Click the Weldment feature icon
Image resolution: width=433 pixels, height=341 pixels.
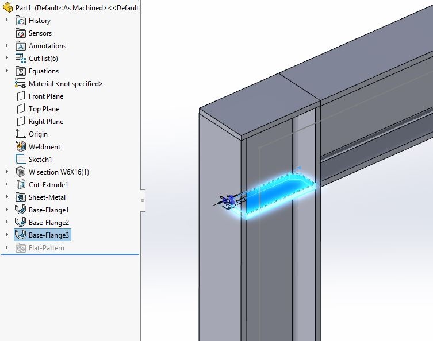[21, 146]
